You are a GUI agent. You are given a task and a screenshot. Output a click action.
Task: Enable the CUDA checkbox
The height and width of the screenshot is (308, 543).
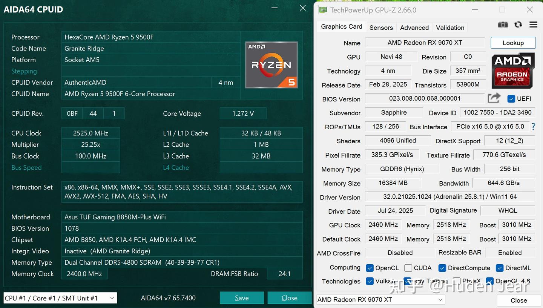click(408, 268)
